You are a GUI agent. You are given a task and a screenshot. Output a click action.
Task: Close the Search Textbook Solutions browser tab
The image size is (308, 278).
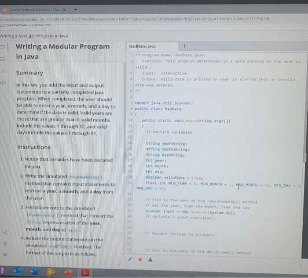64,9
